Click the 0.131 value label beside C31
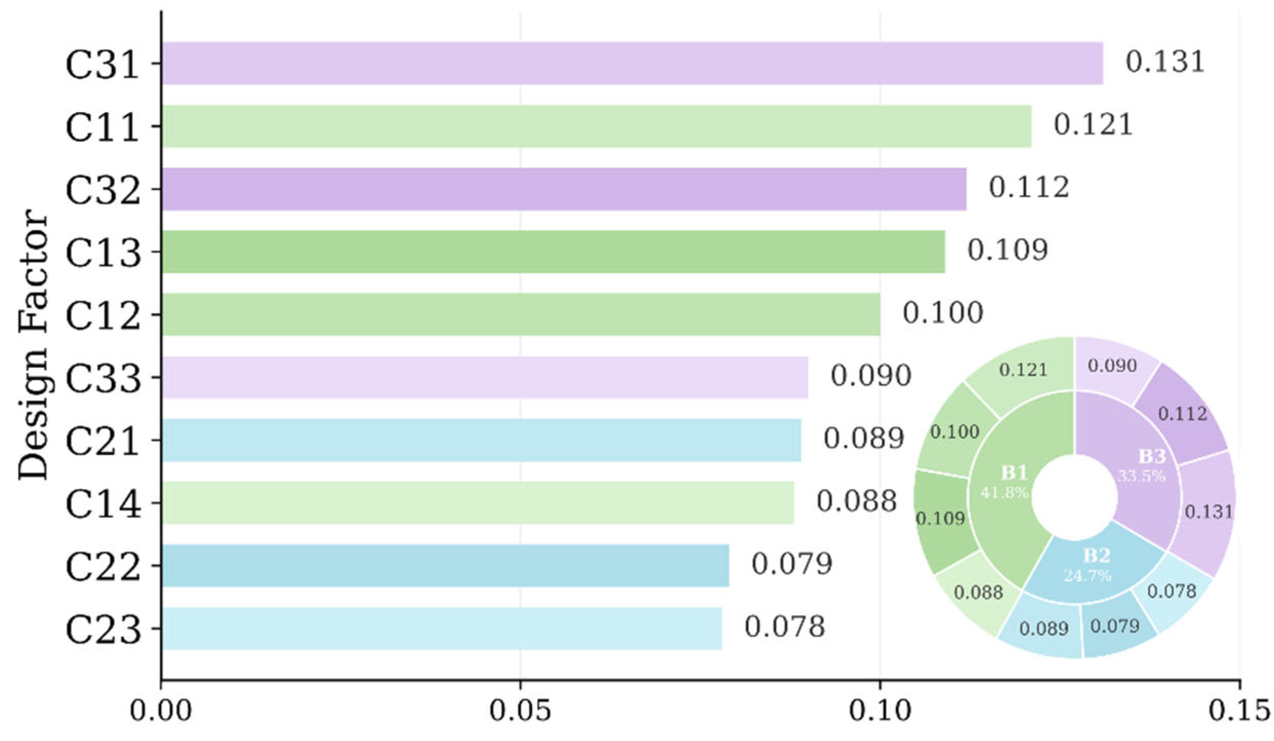Screen dimensions: 1274x741 tap(1165, 62)
